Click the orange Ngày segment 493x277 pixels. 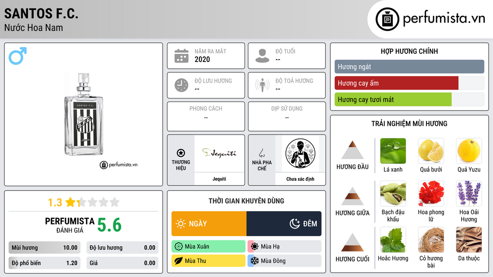point(209,224)
